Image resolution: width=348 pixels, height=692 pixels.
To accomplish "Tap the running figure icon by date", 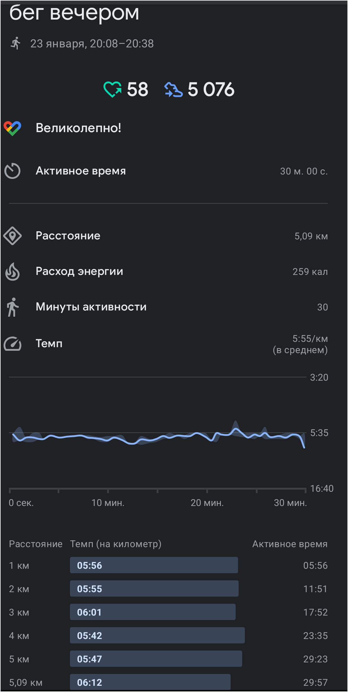I will coord(16,43).
